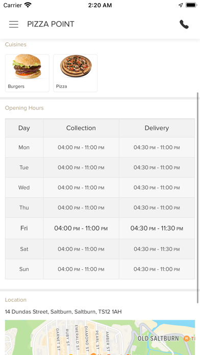Tap the Old Saltburn map area
Image resolution: width=200 pixels, height=355 pixels.
coord(158,339)
